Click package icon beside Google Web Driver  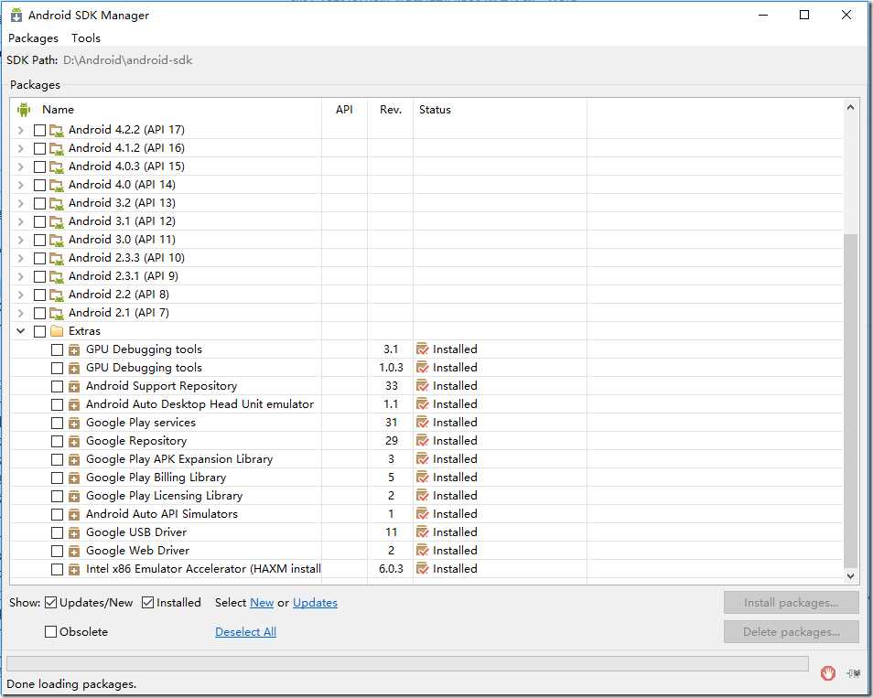pyautogui.click(x=74, y=551)
